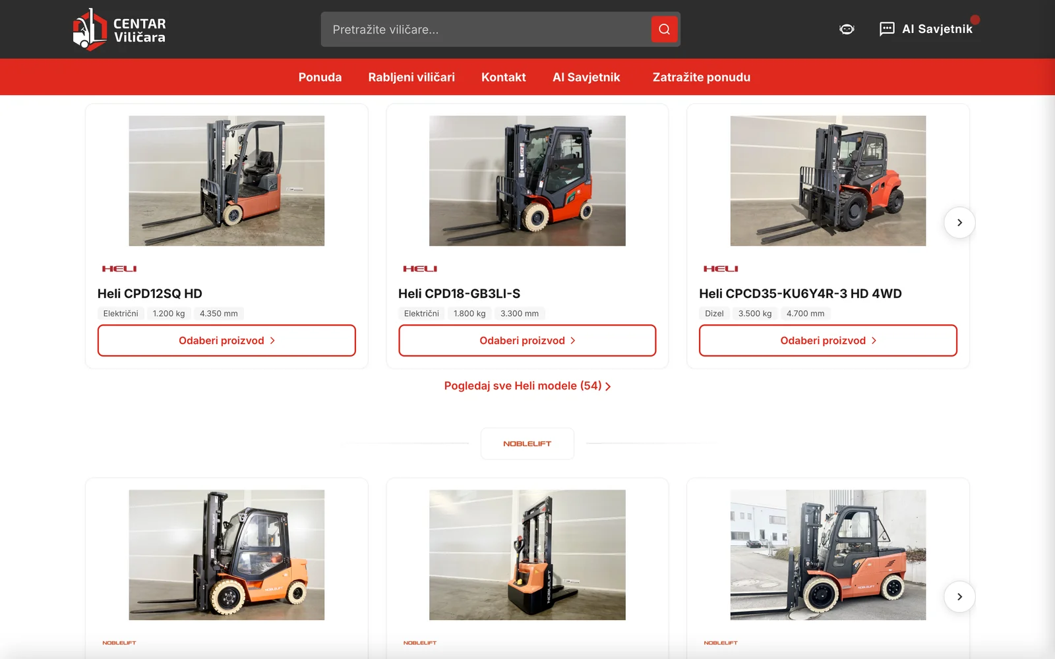This screenshot has width=1055, height=659.
Task: Click the Heli logo under CPD12SQ HD
Action: tap(119, 269)
